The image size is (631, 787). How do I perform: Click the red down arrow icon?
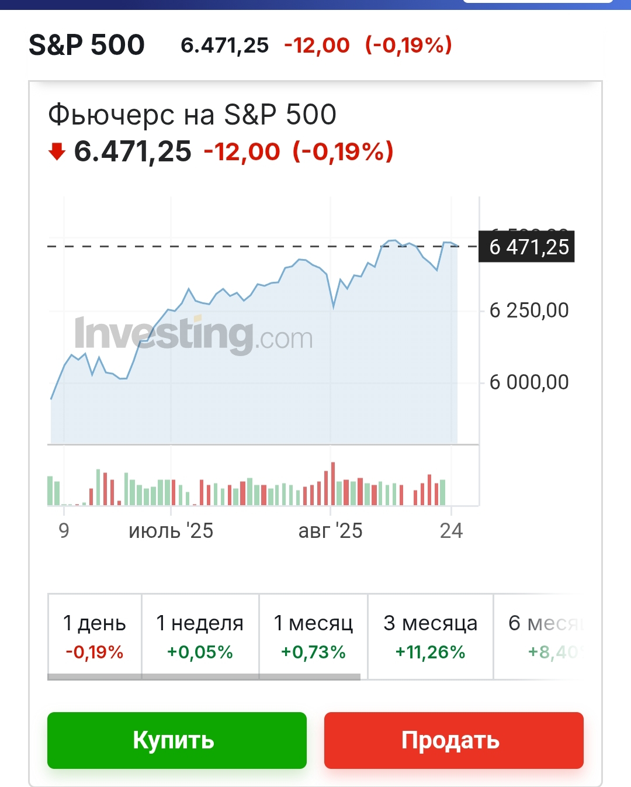pos(57,152)
